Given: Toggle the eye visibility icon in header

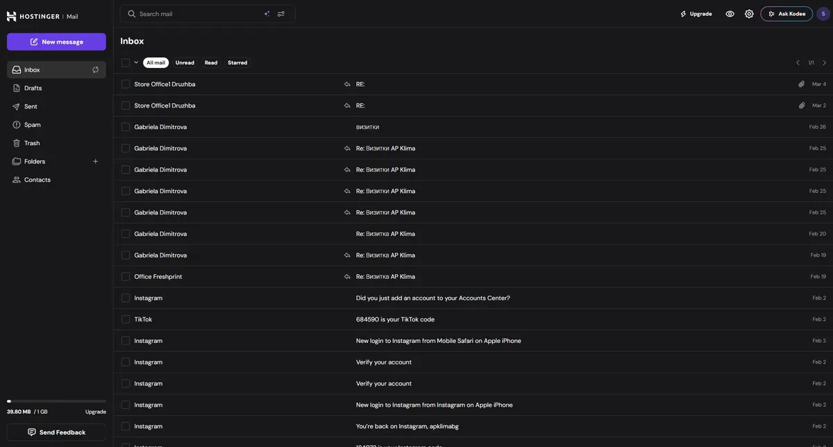Looking at the screenshot, I should (730, 14).
